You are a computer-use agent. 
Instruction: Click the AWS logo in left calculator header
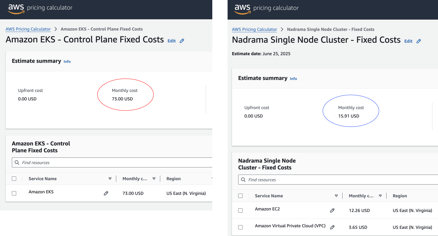click(x=16, y=8)
